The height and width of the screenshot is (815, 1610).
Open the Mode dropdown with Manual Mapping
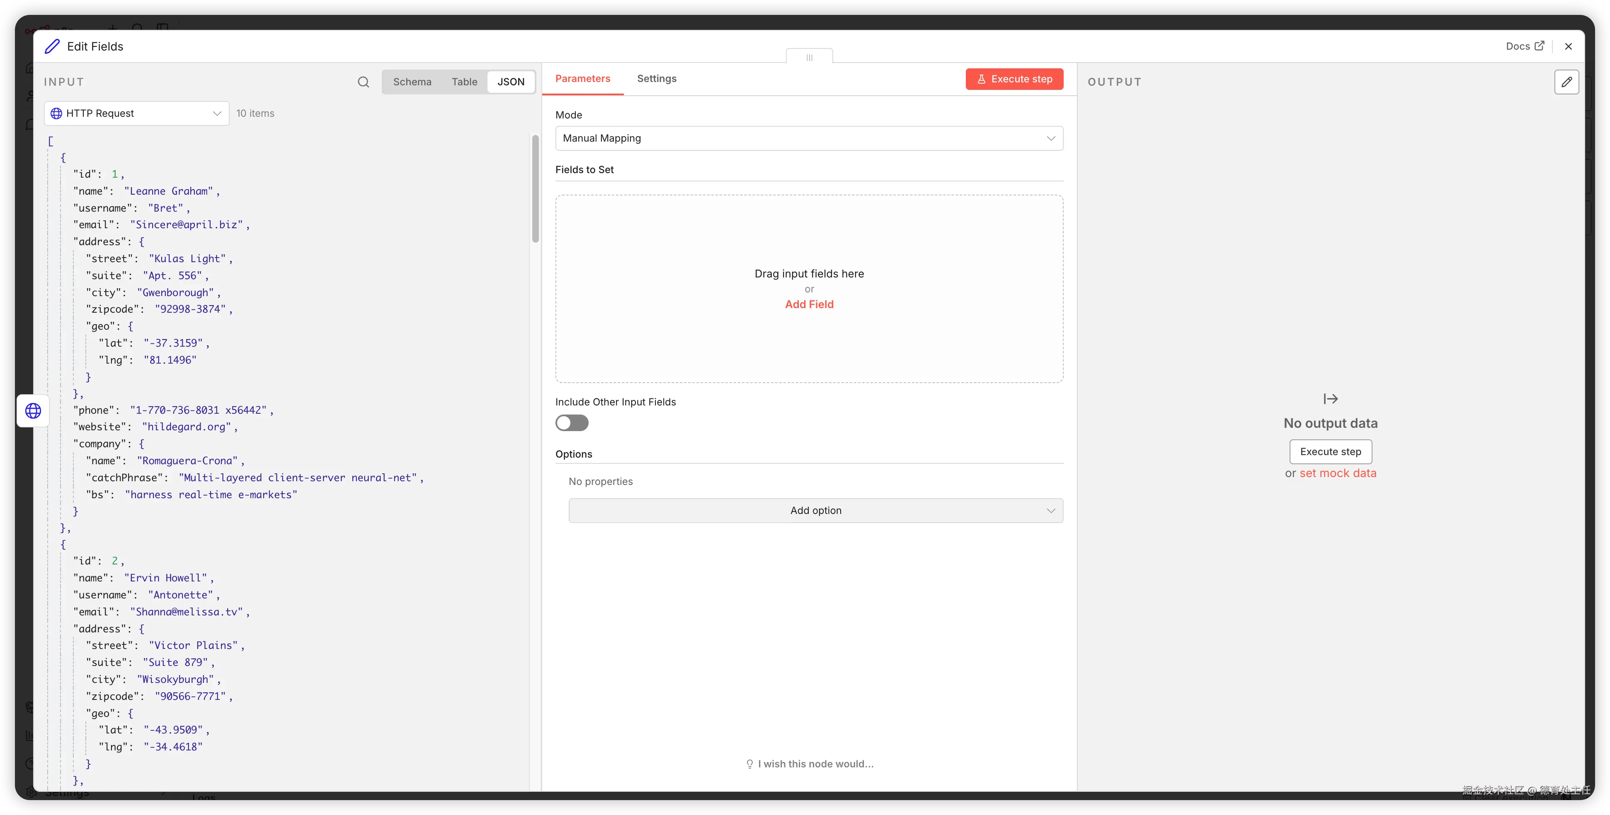(x=808, y=138)
